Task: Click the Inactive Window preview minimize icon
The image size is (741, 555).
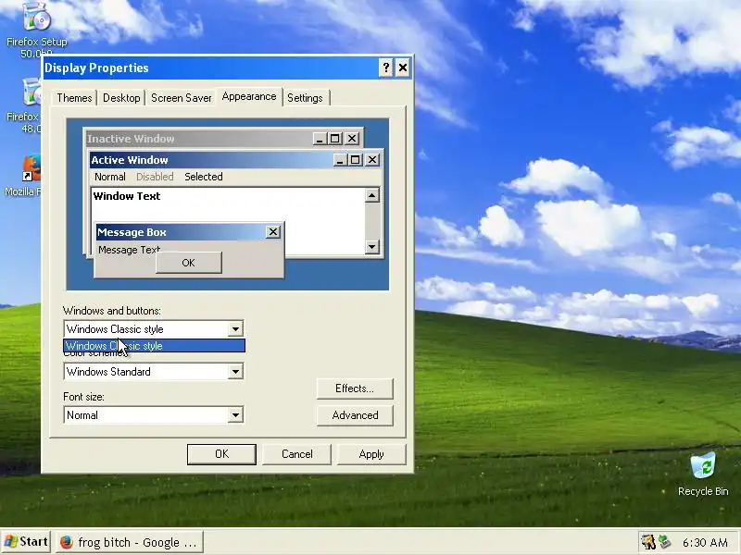Action: [x=320, y=139]
